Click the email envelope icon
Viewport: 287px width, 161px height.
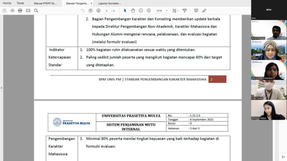28,11
